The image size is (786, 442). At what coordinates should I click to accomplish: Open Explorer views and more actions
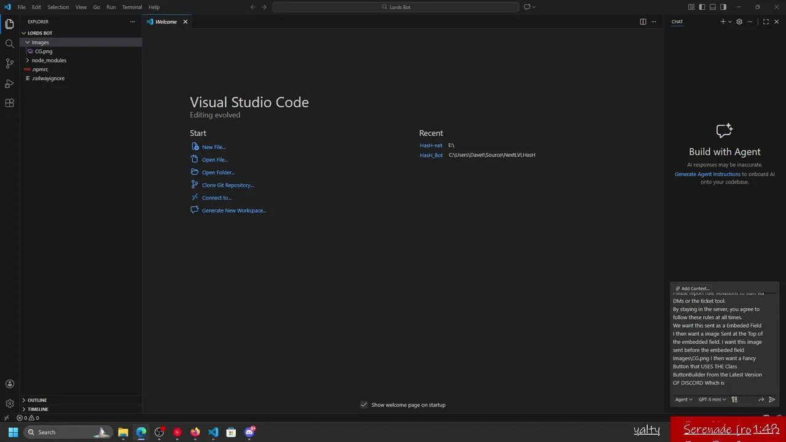coord(132,21)
